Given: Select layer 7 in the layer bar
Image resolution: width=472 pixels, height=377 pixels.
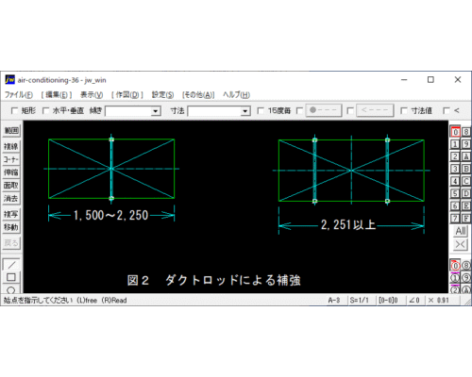Looking at the screenshot, I should 455,218.
